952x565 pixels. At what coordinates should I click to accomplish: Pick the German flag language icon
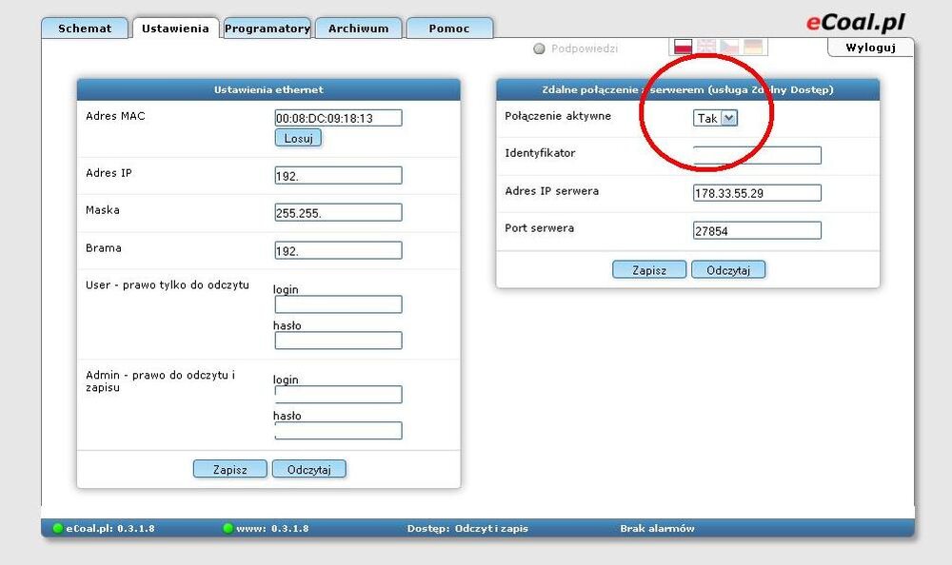click(753, 47)
